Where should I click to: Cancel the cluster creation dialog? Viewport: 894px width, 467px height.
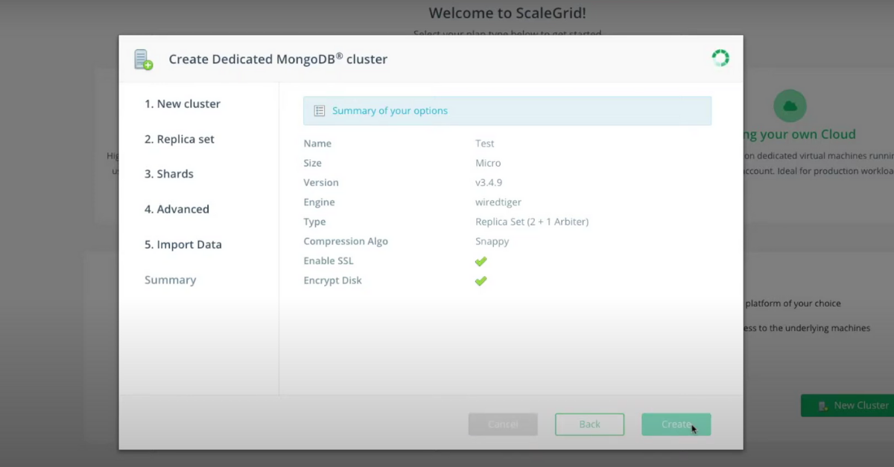503,425
